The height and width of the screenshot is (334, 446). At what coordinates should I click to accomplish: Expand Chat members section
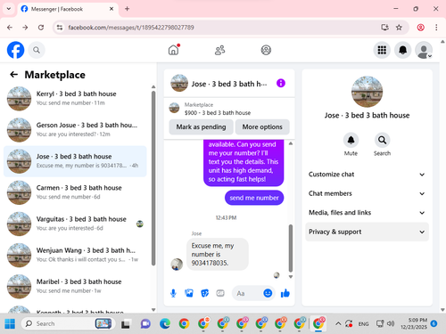pos(367,193)
